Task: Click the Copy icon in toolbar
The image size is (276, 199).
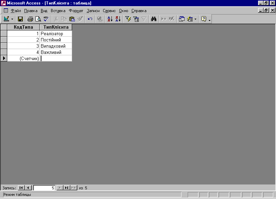Action: (x=64, y=19)
